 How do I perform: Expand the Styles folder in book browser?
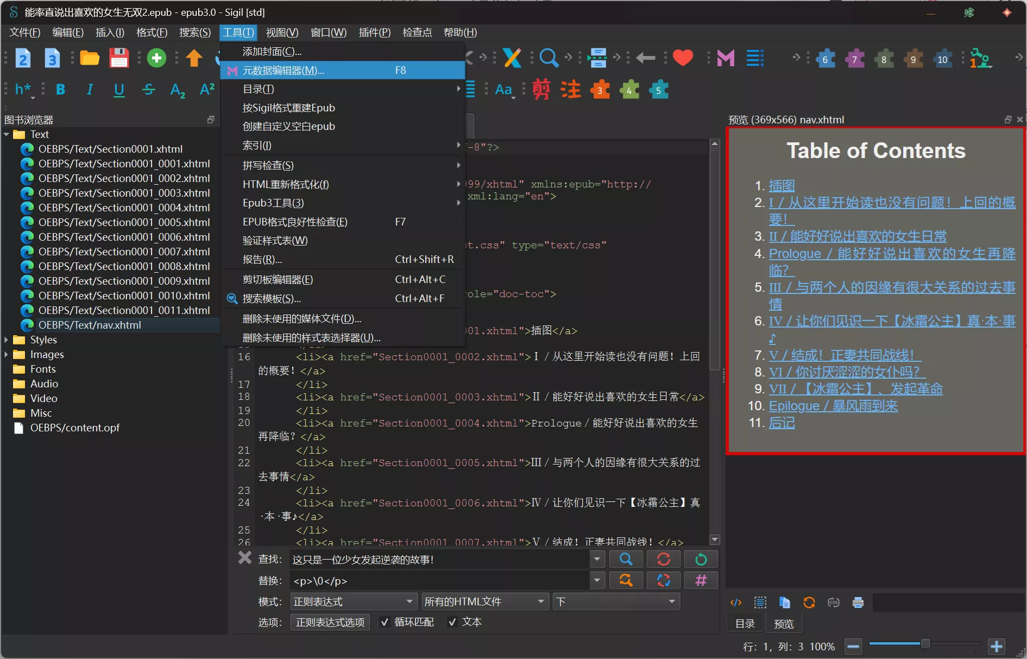tap(6, 340)
